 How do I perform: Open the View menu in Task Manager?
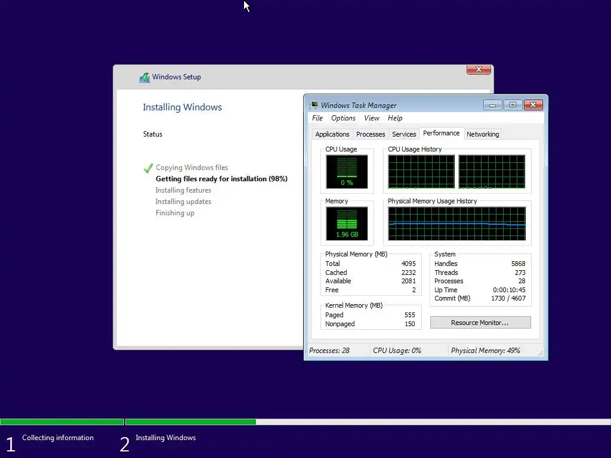pos(371,118)
